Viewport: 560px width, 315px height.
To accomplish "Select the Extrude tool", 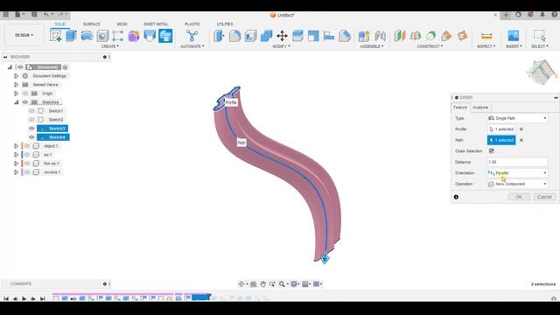I will 71,36.
